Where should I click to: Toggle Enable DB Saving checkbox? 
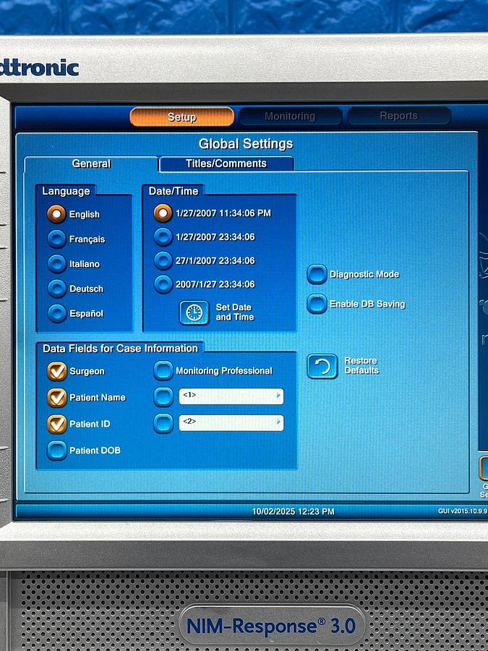[x=317, y=304]
